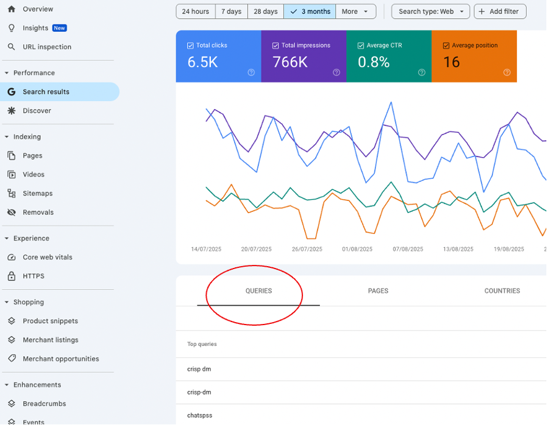The height and width of the screenshot is (425, 551).
Task: Click the Sitemaps icon in sidebar
Action: 11,194
